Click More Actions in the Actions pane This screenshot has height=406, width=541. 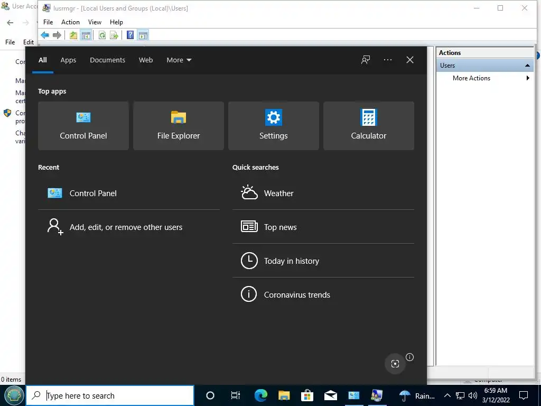pos(471,78)
